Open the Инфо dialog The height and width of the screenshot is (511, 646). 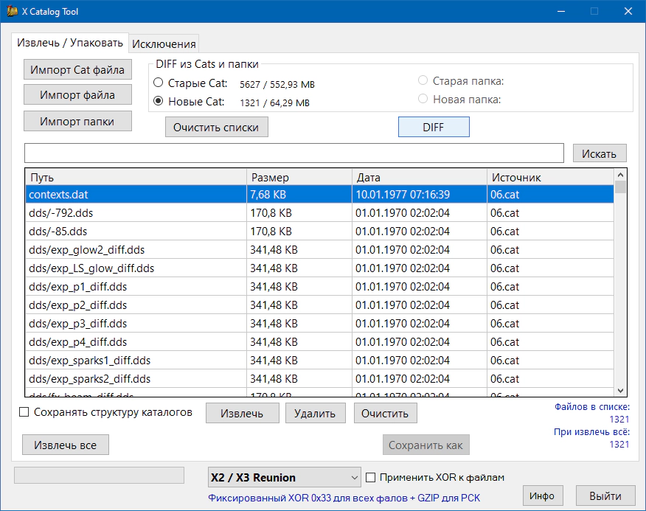(x=542, y=496)
